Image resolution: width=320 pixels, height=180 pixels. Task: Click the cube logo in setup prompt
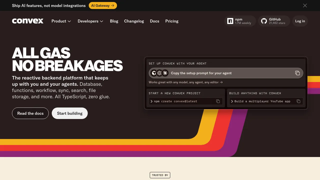pos(154,73)
